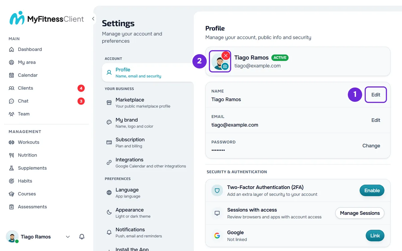
Task: Open Subscription plan and billing
Action: [x=147, y=142]
